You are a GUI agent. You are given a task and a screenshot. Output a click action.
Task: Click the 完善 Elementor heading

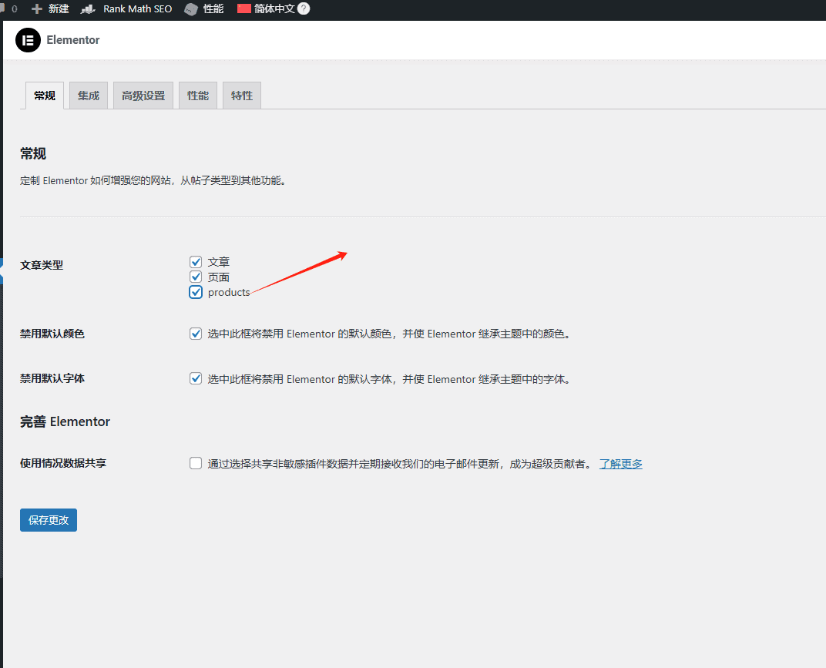pos(65,421)
